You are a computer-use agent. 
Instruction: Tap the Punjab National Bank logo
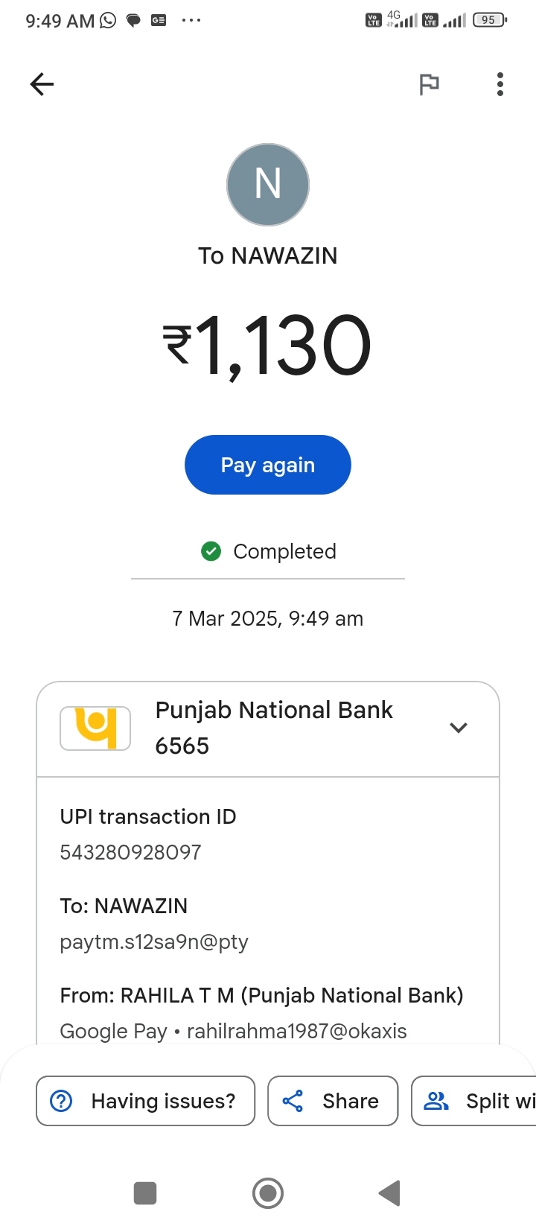coord(95,728)
